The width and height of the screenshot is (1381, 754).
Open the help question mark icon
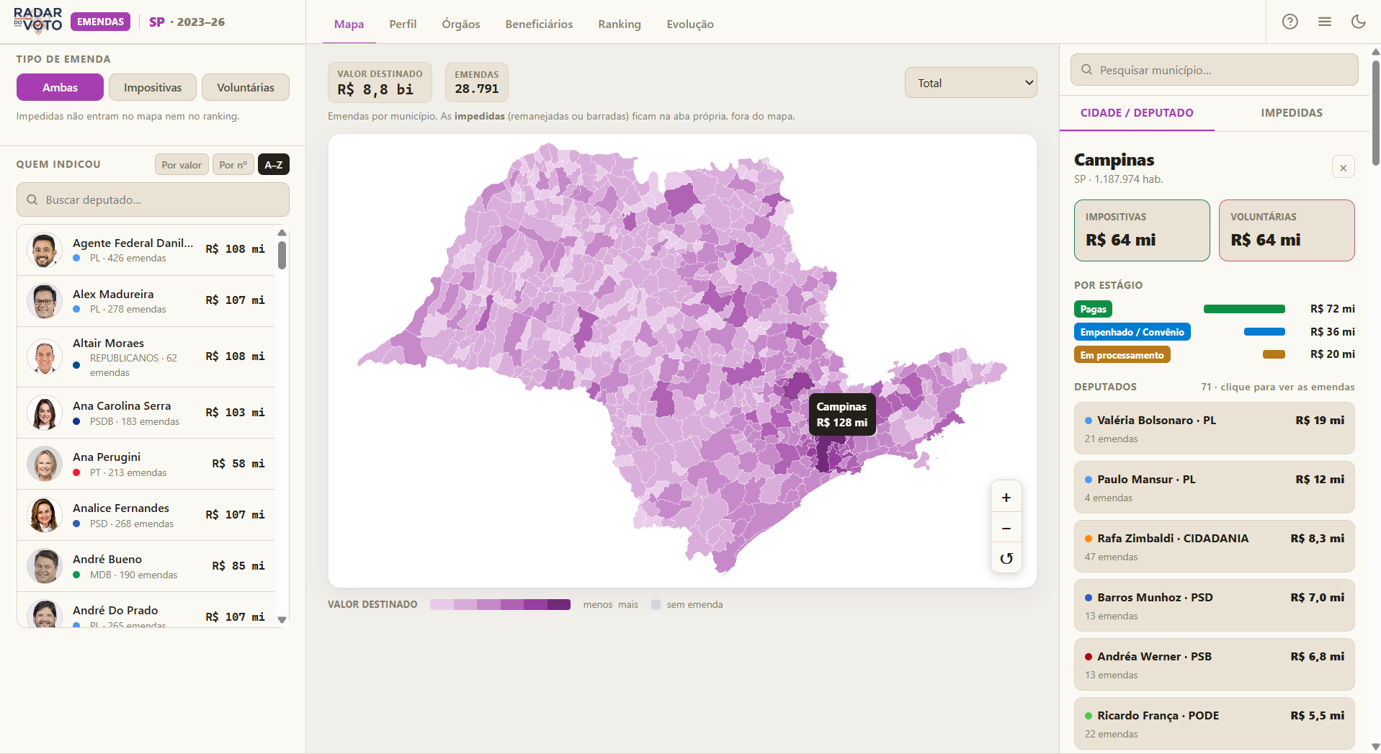click(x=1290, y=22)
